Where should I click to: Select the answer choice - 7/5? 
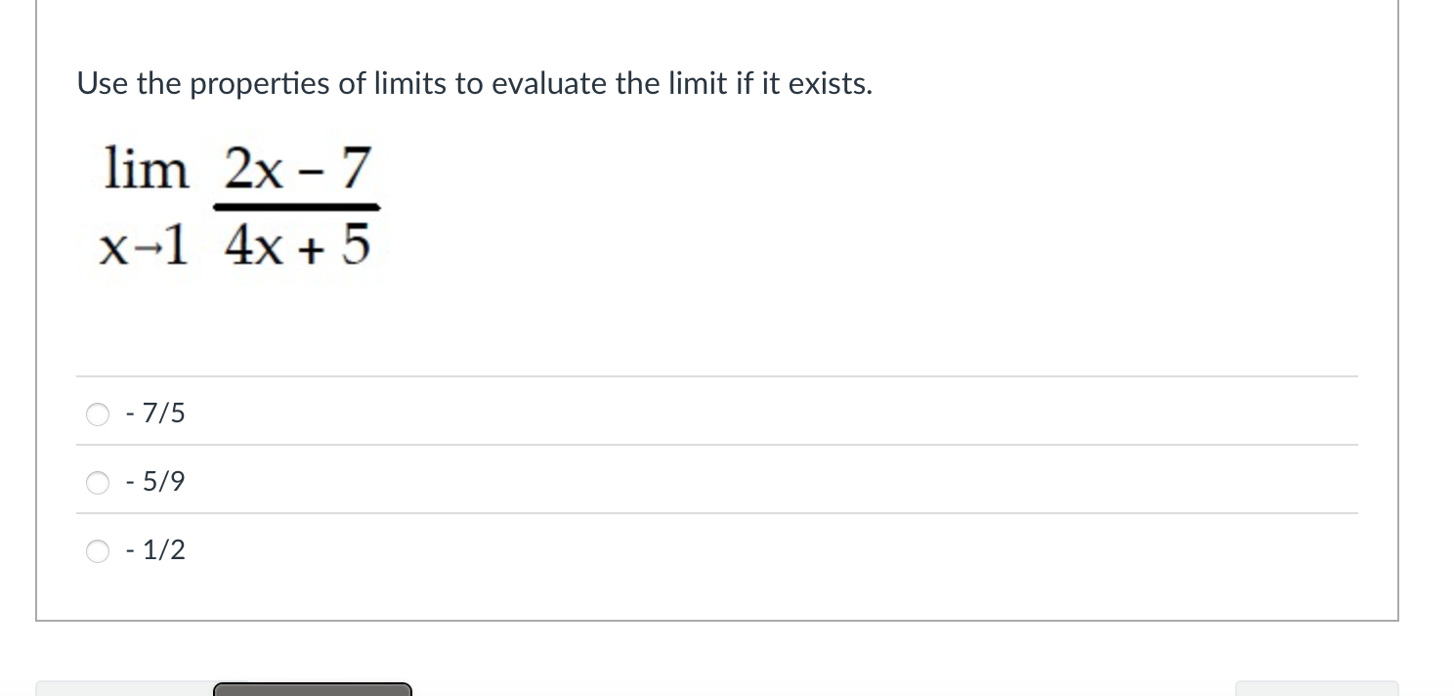tap(157, 413)
